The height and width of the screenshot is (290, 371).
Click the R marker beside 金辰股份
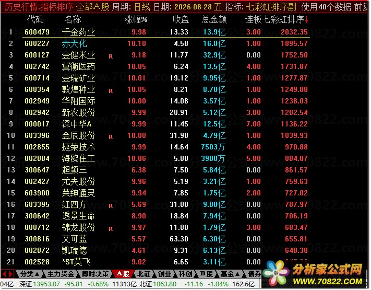[111, 137]
